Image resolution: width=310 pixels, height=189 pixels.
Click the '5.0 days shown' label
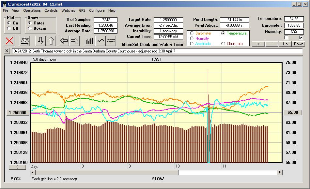[45, 59]
